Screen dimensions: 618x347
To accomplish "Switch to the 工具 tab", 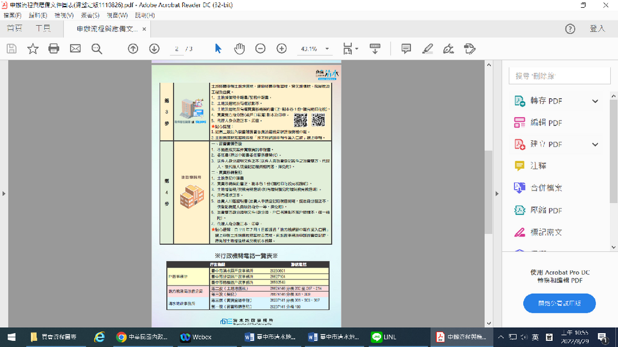I will click(x=43, y=29).
